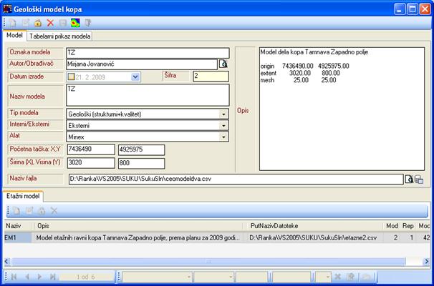Viewport: 434px width, 286px height.
Task: Click the horizontal scrollbar of the grid
Action: (215, 260)
